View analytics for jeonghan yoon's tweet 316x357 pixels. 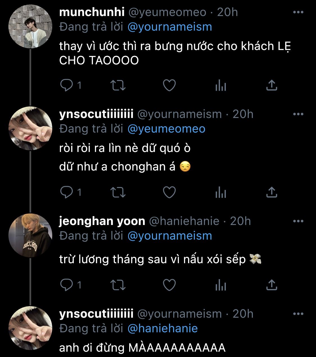coord(220,285)
